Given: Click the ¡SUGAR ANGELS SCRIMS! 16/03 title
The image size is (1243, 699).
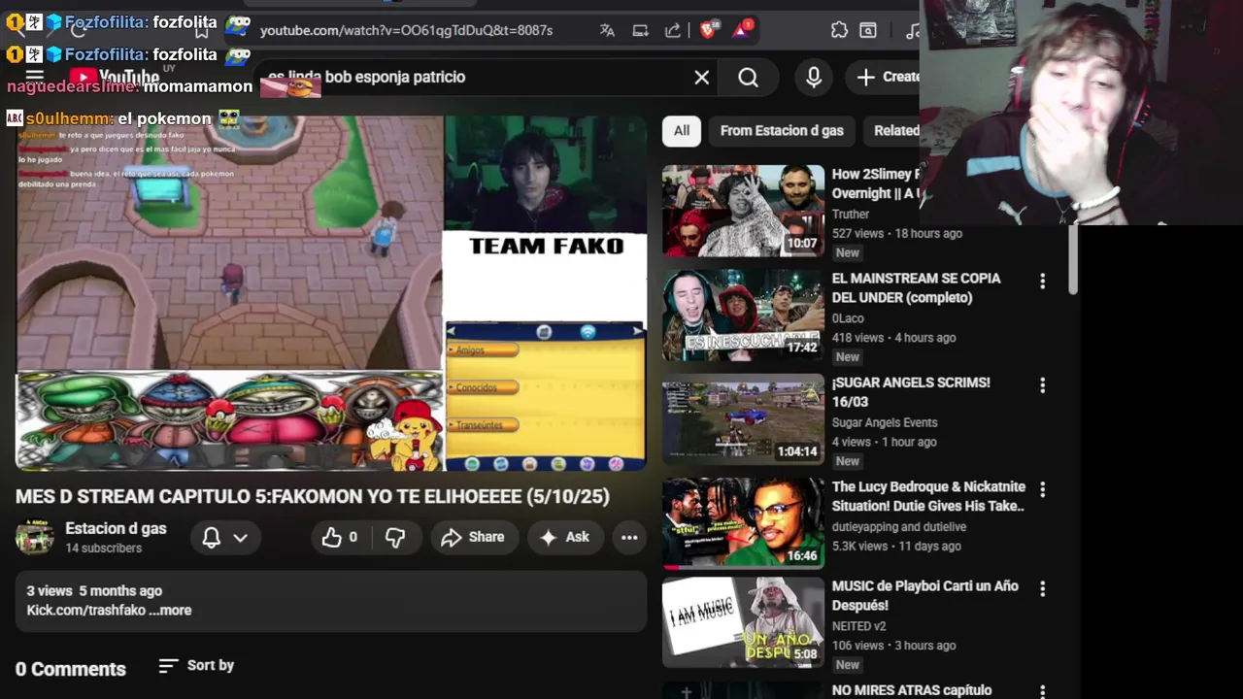Looking at the screenshot, I should click(911, 391).
